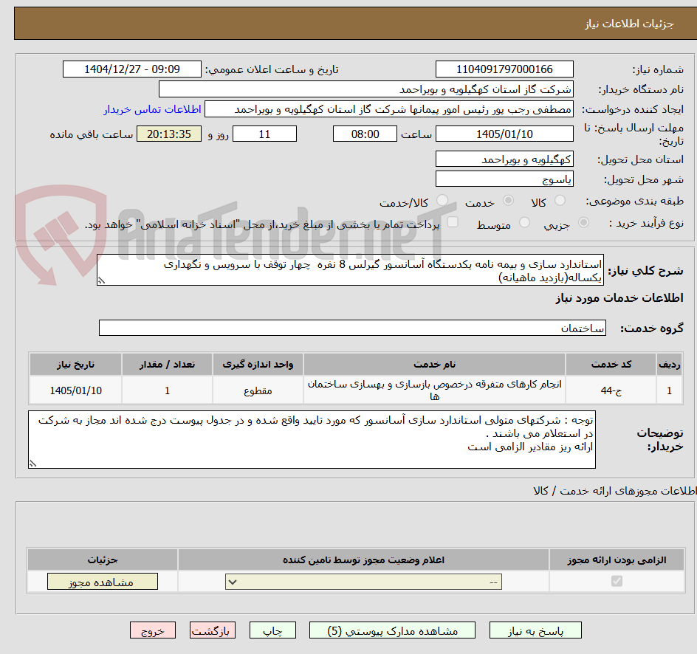Screen dimensions: 697x654
Task: Click the general description textarea شرح کلی نیاز
Action: (350, 270)
